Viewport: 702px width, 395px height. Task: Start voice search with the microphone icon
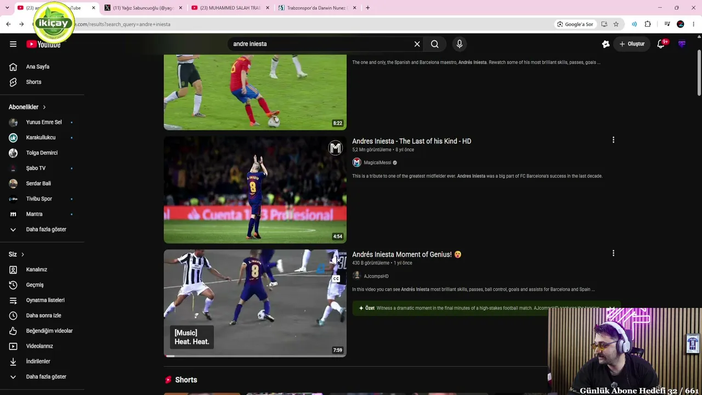coord(460,44)
